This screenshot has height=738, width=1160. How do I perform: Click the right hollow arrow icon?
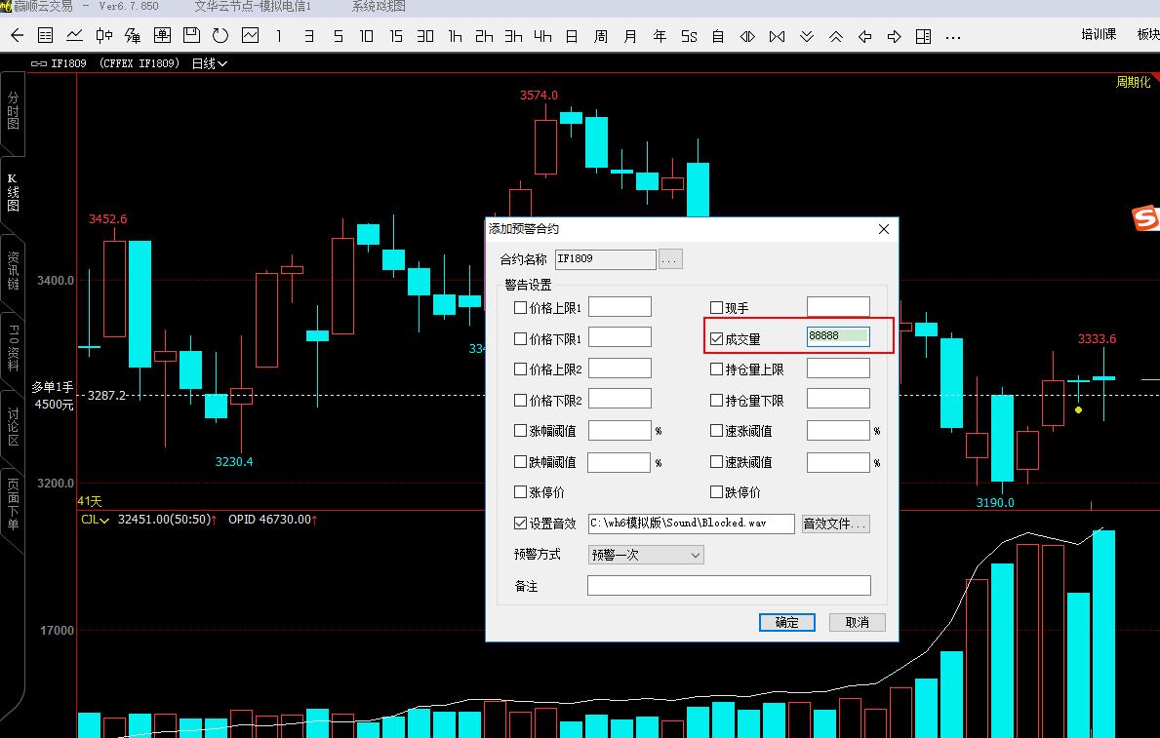(895, 36)
